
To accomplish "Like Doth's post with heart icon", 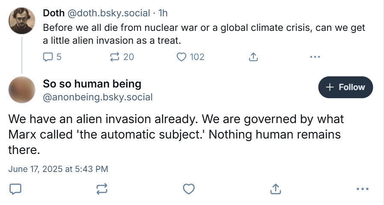I will click(x=182, y=57).
